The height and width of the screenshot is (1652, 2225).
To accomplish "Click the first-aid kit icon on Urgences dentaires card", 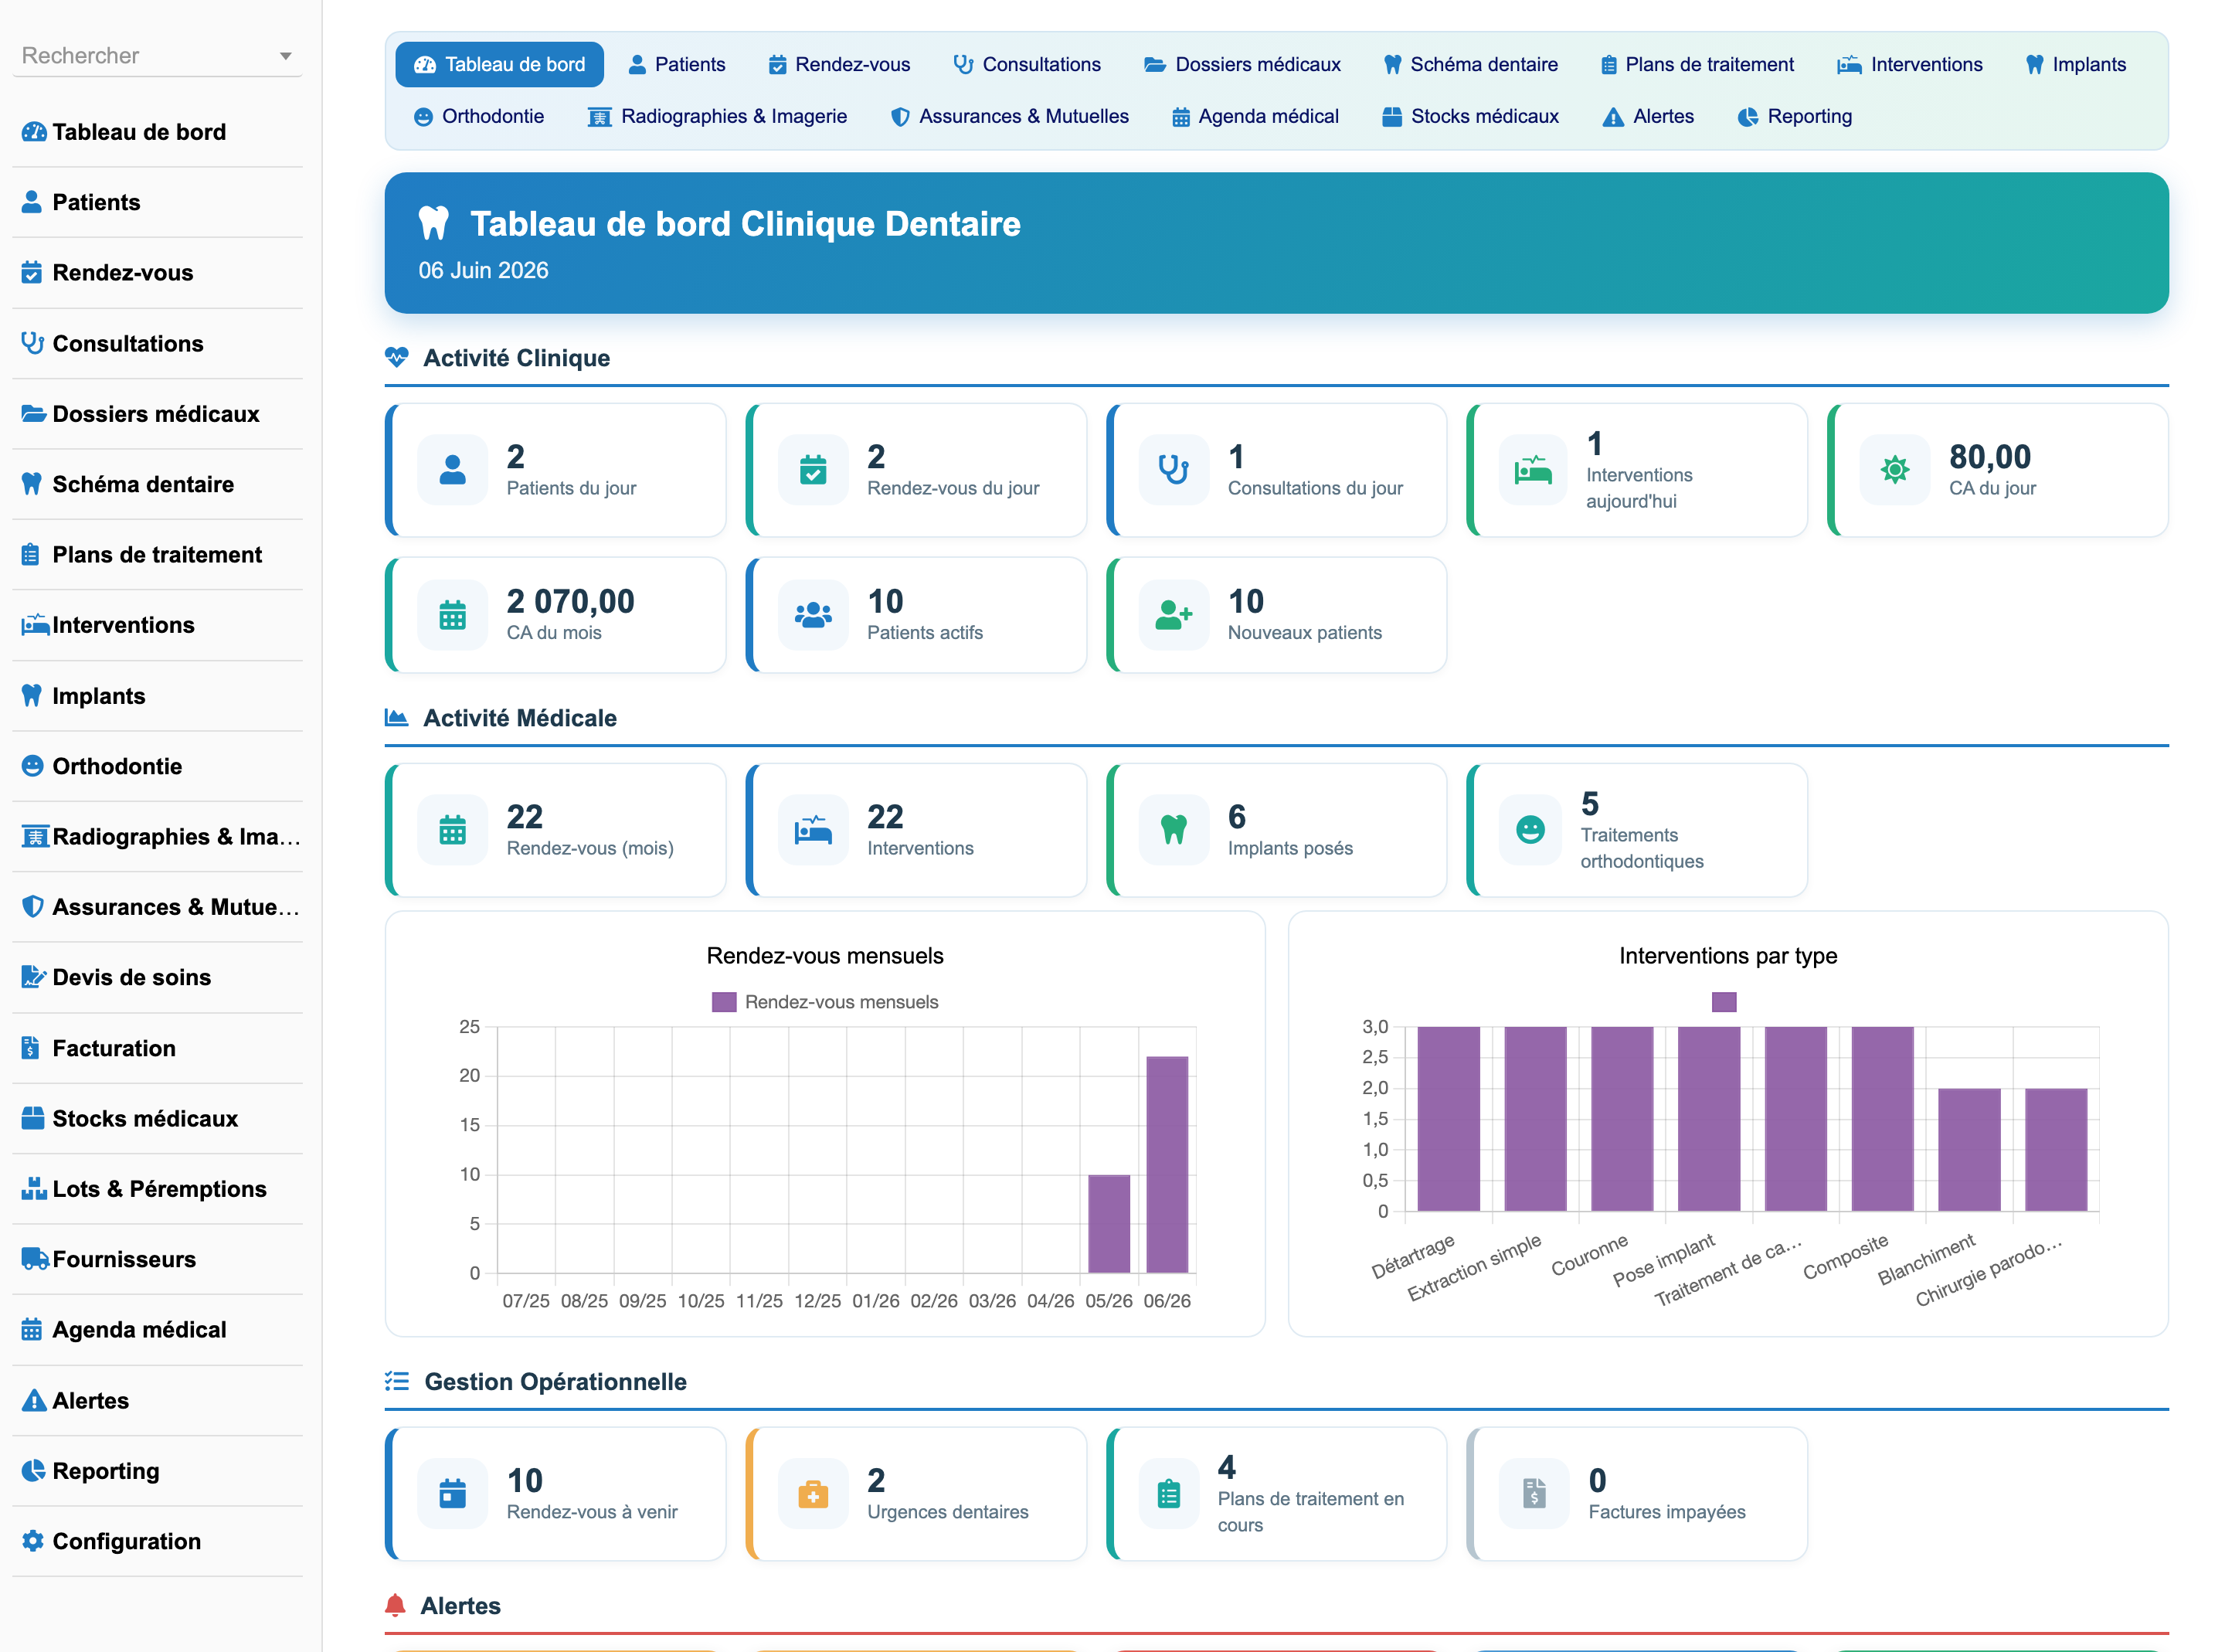I will click(x=813, y=1494).
